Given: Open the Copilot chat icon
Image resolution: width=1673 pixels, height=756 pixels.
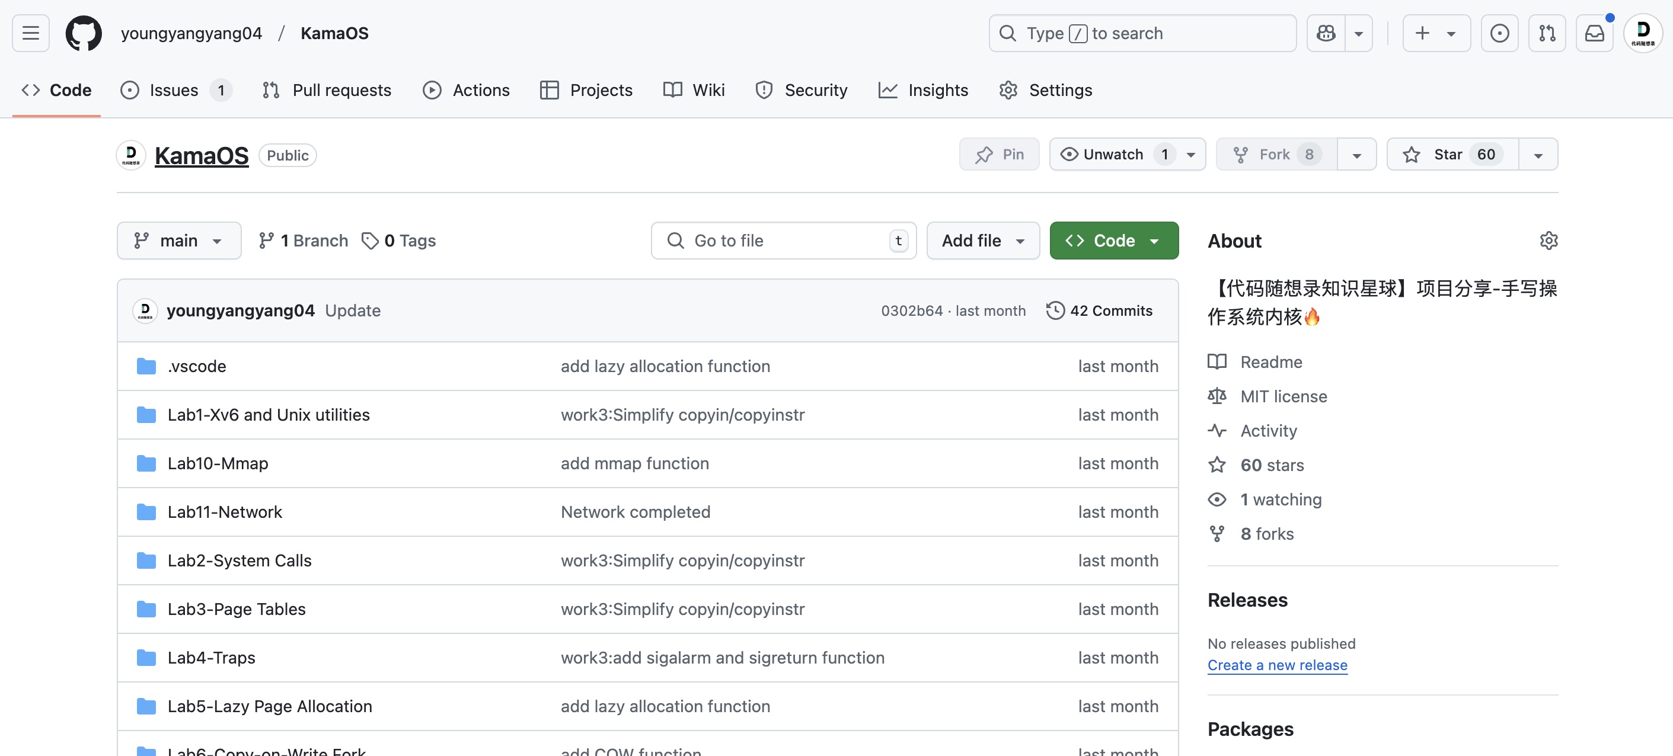Looking at the screenshot, I should pyautogui.click(x=1326, y=33).
